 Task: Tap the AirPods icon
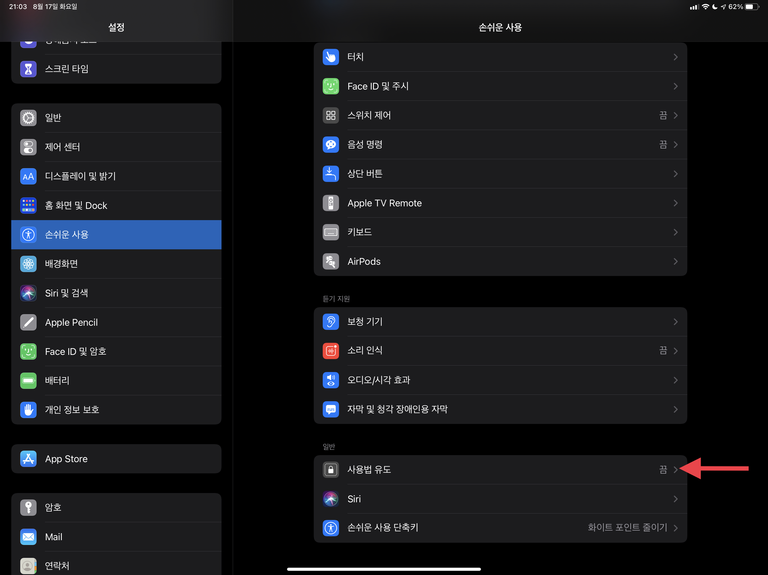(x=331, y=261)
